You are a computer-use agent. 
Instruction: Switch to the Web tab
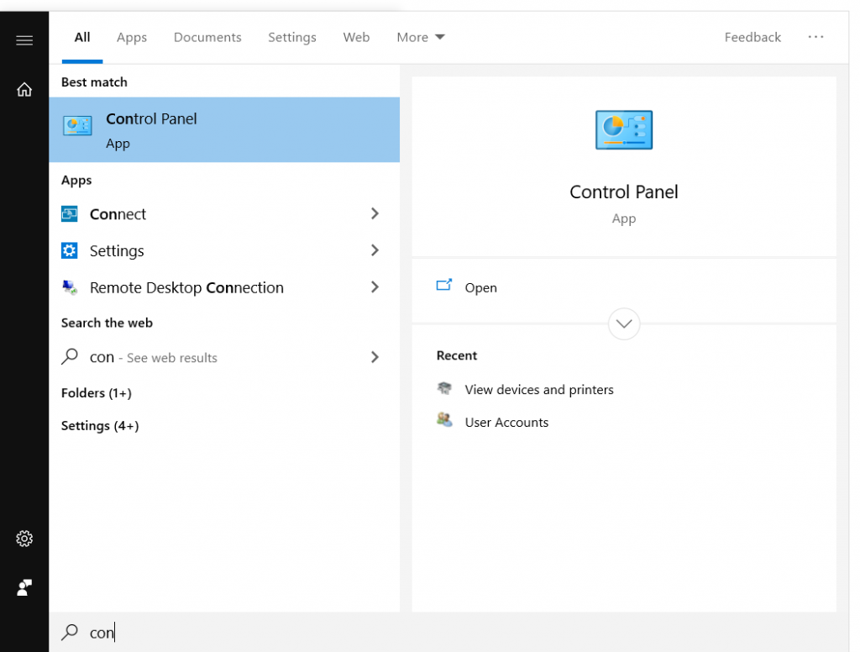[x=356, y=37]
